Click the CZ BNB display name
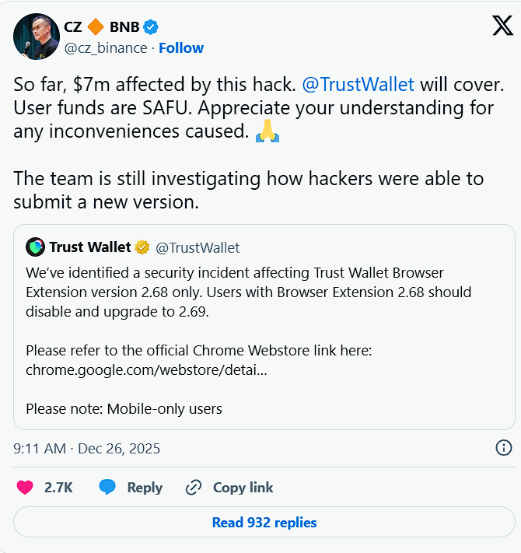521x553 pixels. point(101,27)
